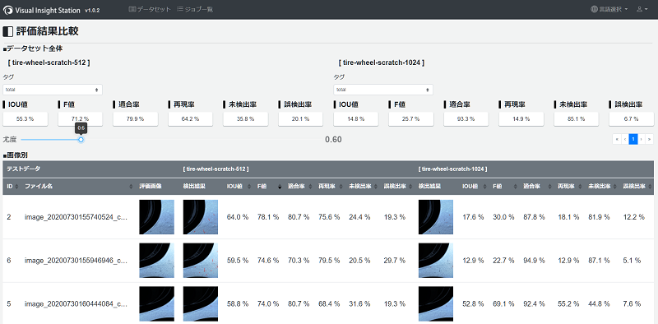
Task: Open the ジョブ一覧 menu
Action: tap(195, 9)
